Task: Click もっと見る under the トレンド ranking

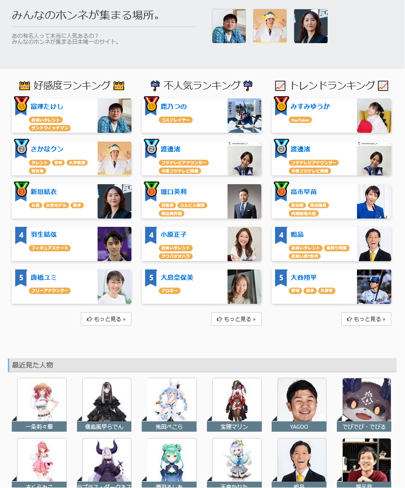Action: coord(366,319)
